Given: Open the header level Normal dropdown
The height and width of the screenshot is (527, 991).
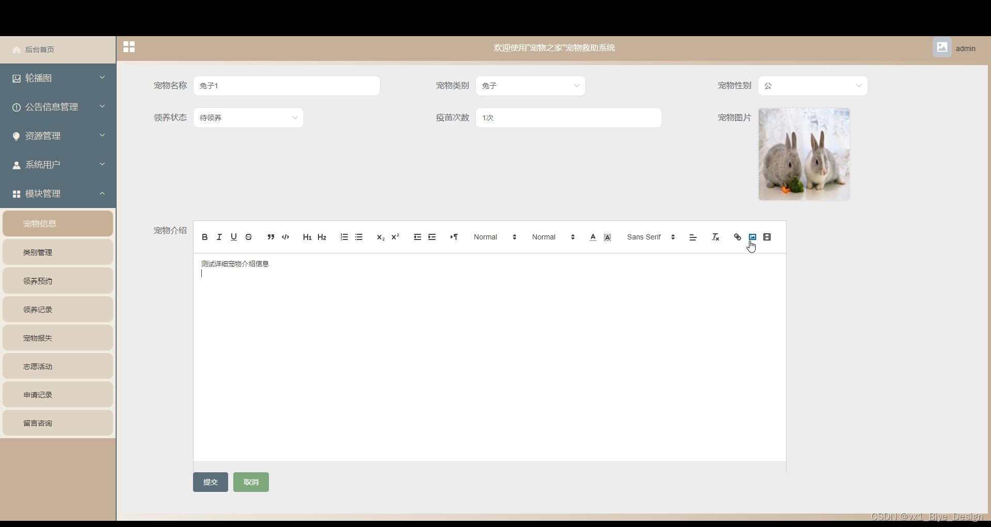Looking at the screenshot, I should 553,237.
